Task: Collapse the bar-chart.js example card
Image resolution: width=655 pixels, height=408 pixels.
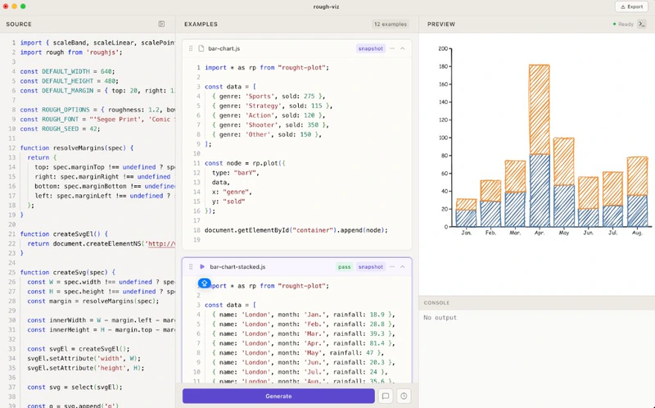Action: 403,48
